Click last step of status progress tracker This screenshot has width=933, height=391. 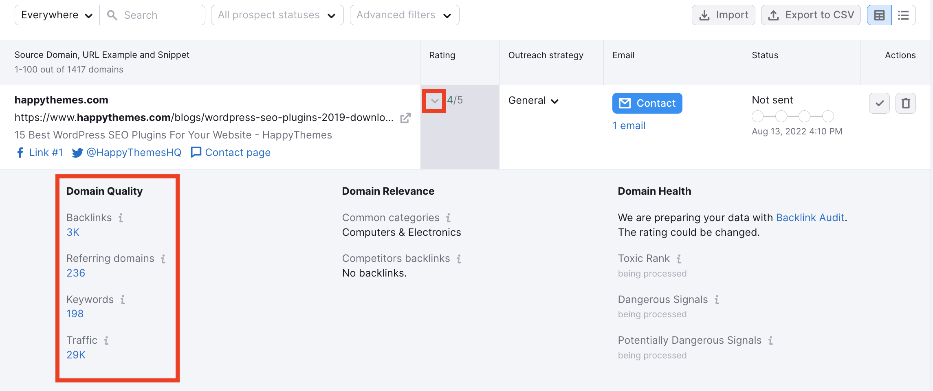click(x=828, y=116)
